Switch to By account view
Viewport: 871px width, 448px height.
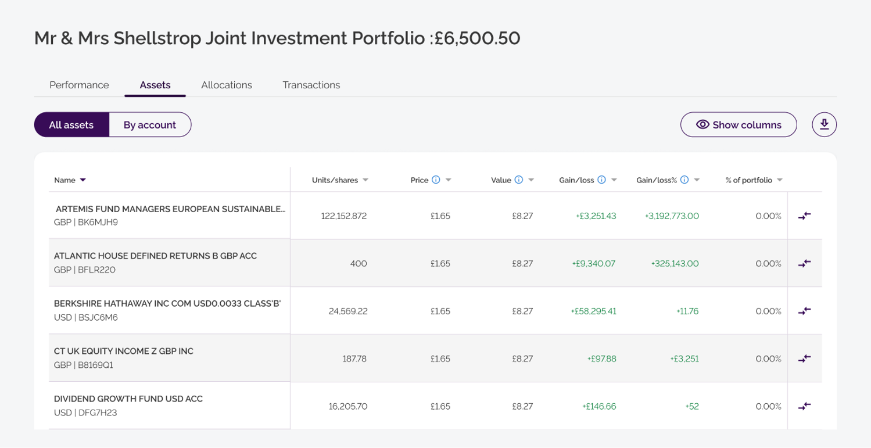[150, 124]
